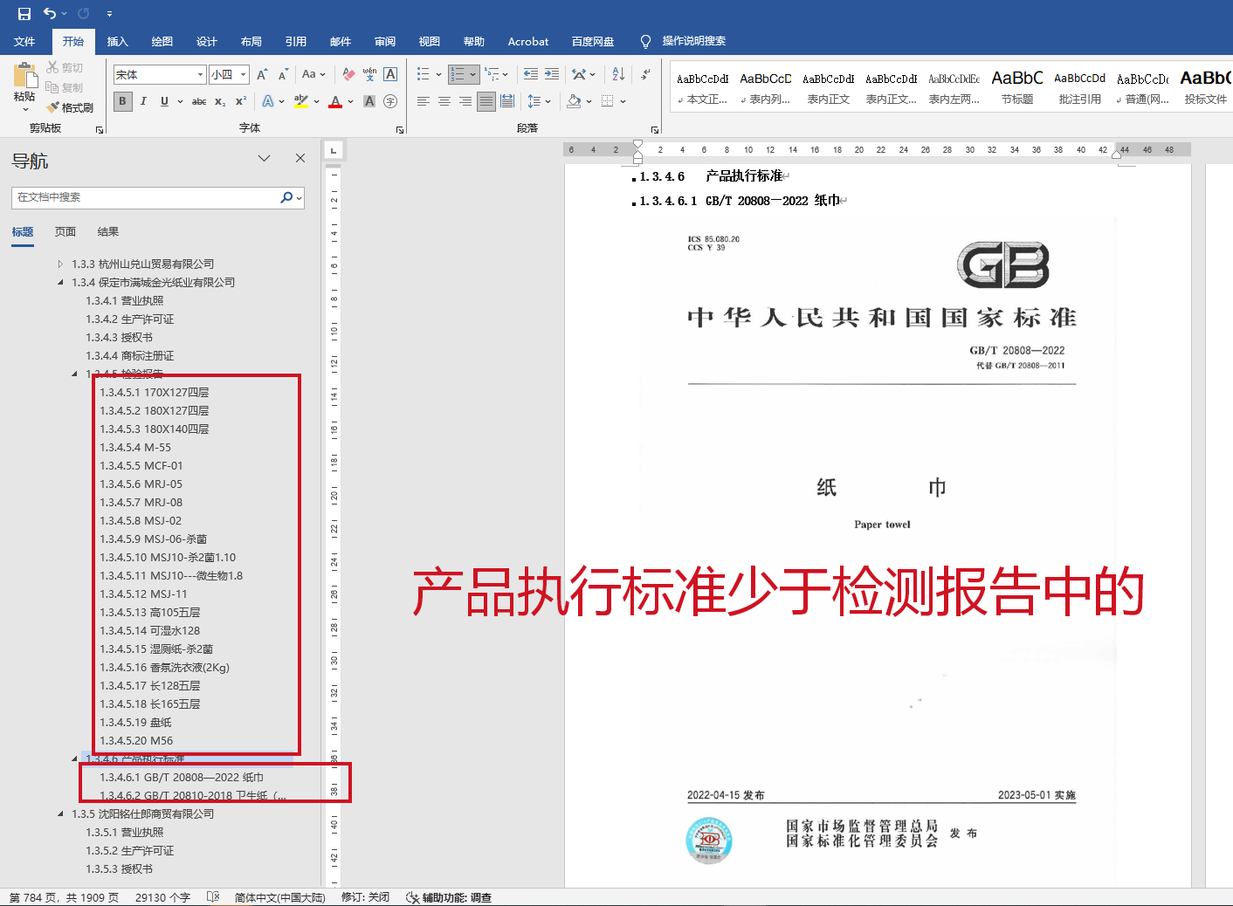Open the clipboard pane dialog launcher

100,129
